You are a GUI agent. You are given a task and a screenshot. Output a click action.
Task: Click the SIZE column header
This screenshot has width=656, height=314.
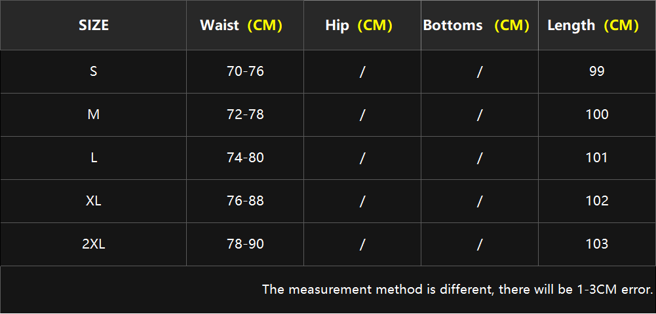click(x=93, y=26)
